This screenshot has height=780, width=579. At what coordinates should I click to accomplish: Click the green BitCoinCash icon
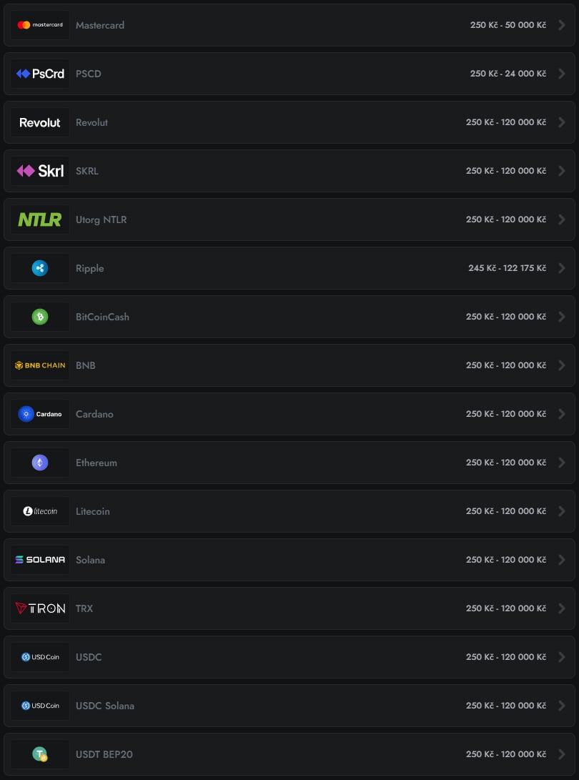[x=40, y=317]
